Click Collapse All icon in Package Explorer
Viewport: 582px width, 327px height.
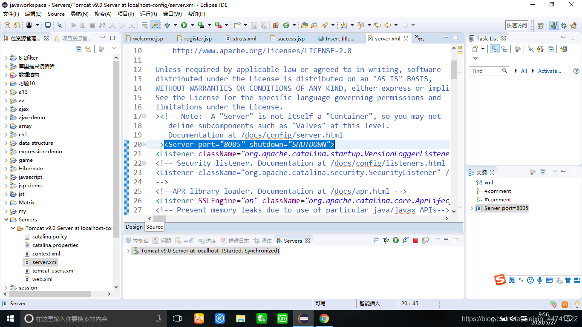78,49
